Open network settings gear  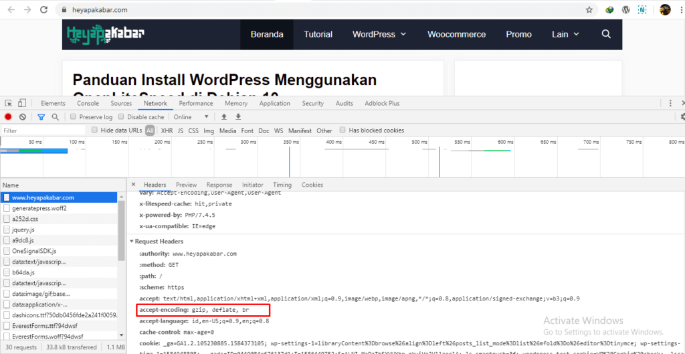(682, 116)
